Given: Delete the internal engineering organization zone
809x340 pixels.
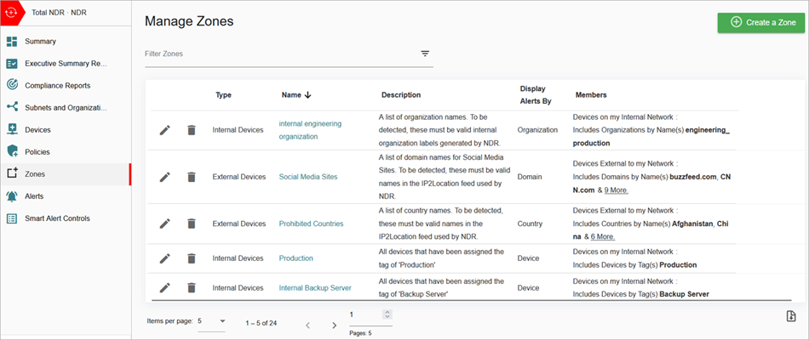Looking at the screenshot, I should (x=192, y=130).
